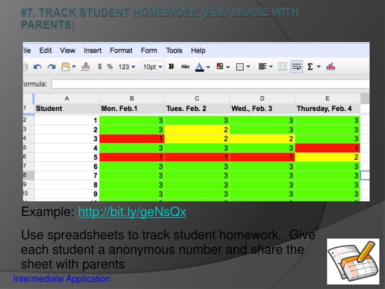The height and width of the screenshot is (289, 385).
Task: Open the Form menu
Action: [x=149, y=50]
